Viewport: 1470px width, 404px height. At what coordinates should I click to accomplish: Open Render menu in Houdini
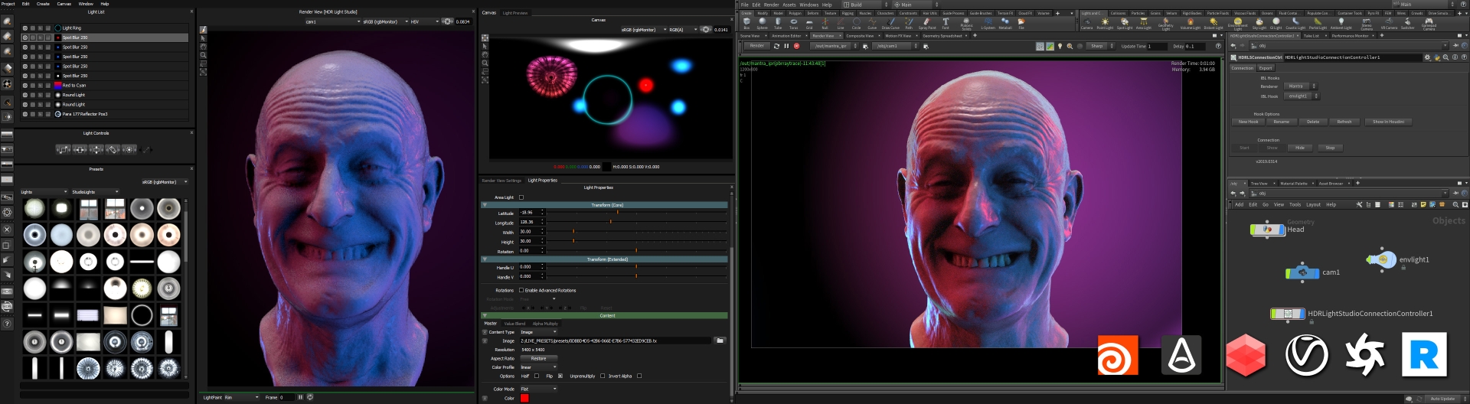point(771,5)
